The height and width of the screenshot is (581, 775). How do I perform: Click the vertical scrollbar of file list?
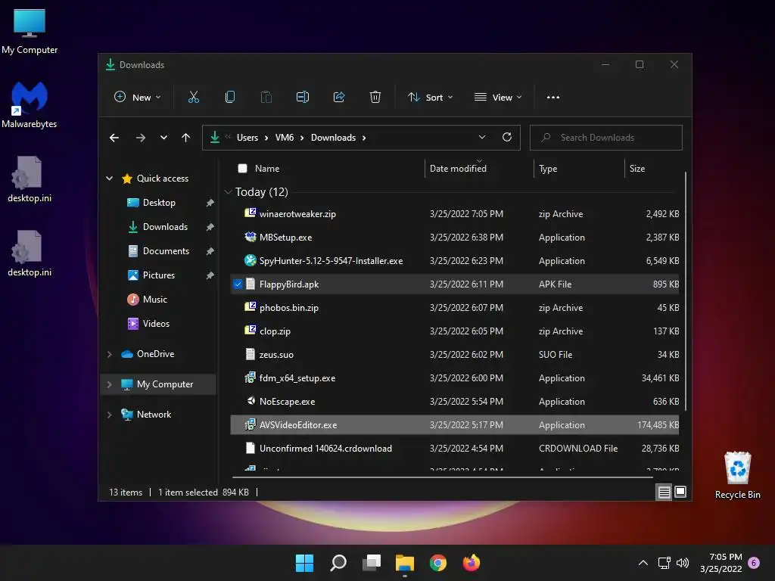tap(685, 291)
